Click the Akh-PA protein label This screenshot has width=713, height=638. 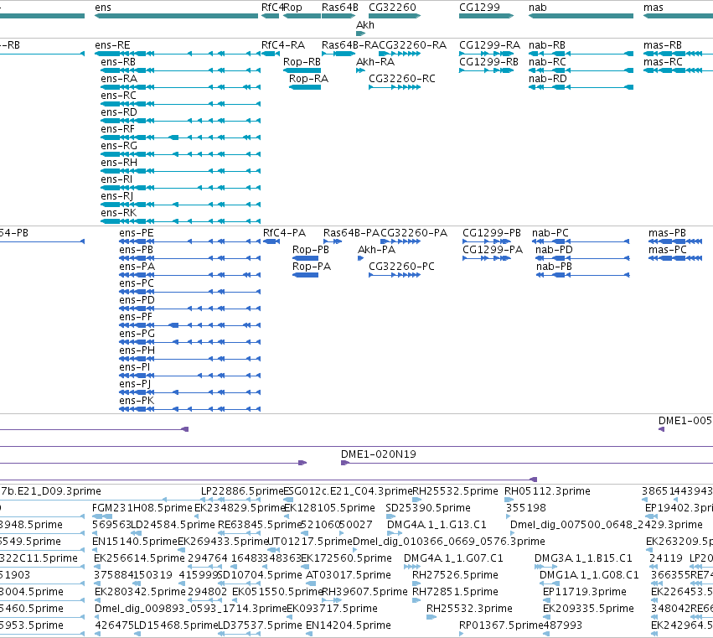[x=376, y=250]
